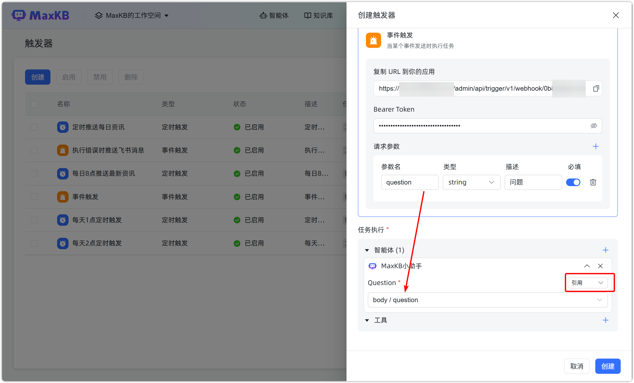
Task: Click alarm icon on the 事件触发 row
Action: point(63,197)
